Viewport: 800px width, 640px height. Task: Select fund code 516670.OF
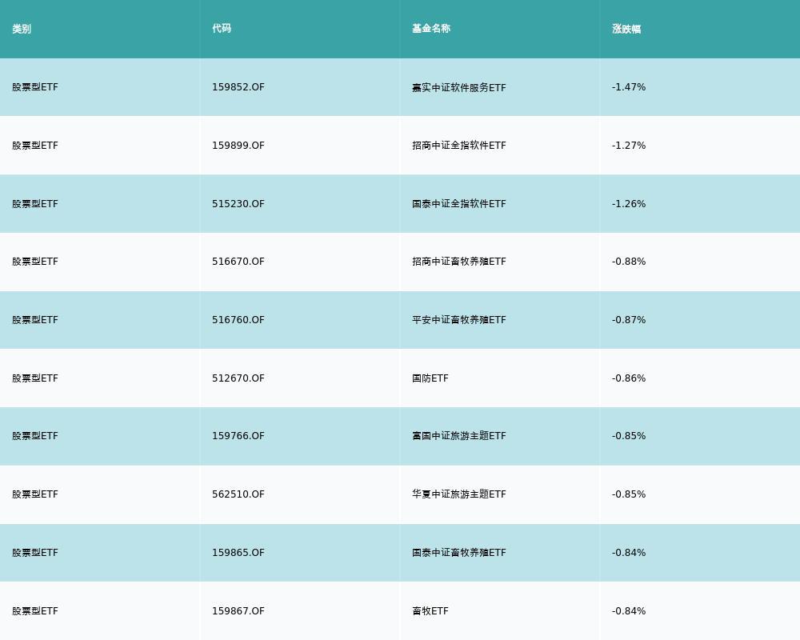[x=238, y=262]
